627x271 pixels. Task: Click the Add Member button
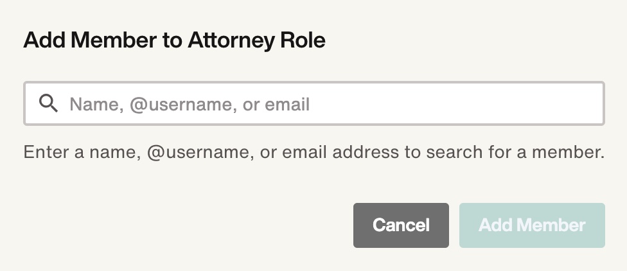(532, 225)
